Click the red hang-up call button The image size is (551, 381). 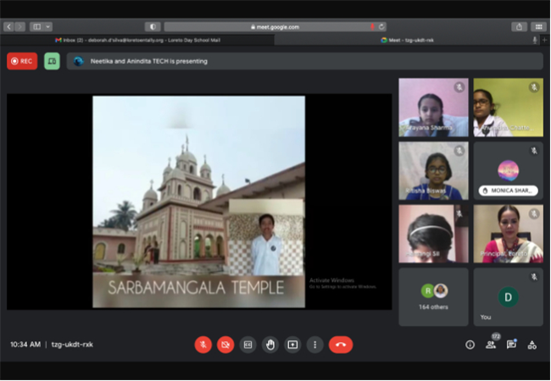341,345
